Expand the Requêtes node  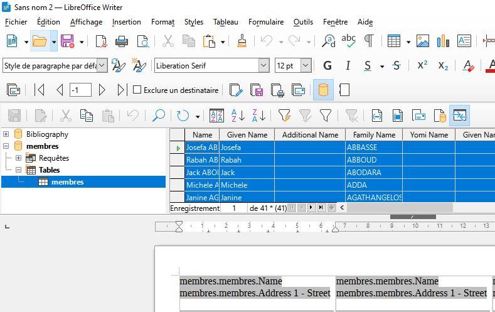pyautogui.click(x=18, y=158)
